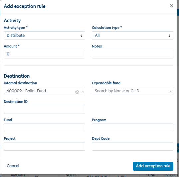This screenshot has width=179, height=177.
Task: Click the Cancel link
Action: coord(13,166)
